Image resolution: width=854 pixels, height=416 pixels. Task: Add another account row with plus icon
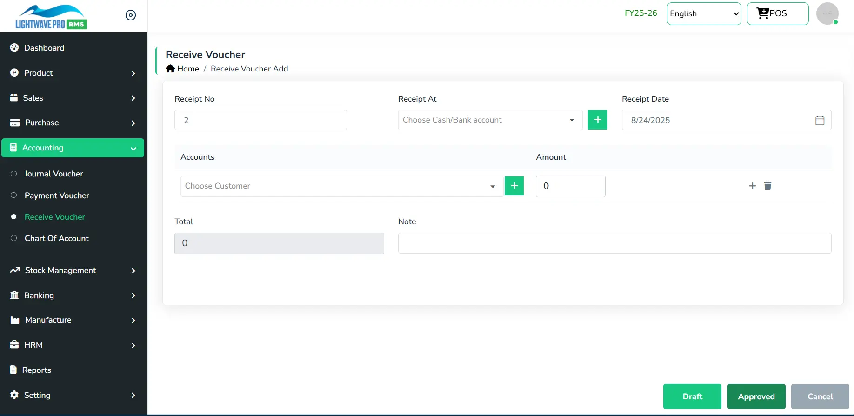click(752, 186)
